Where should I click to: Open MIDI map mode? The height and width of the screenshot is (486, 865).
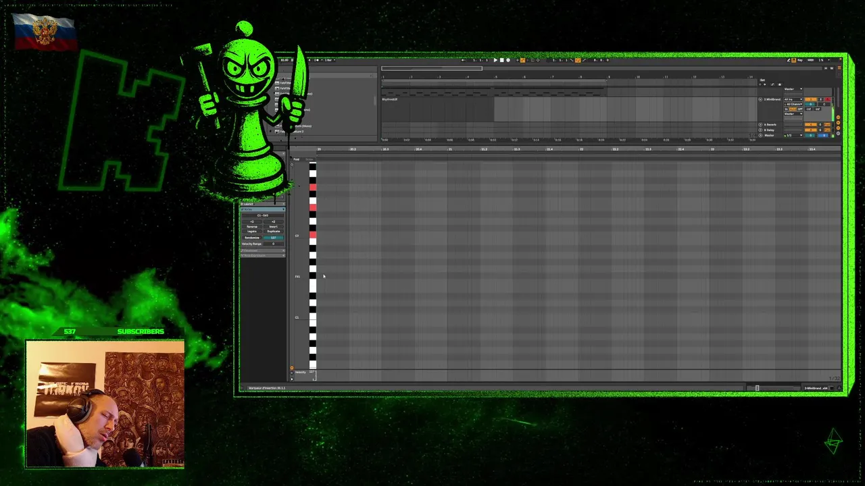(811, 60)
